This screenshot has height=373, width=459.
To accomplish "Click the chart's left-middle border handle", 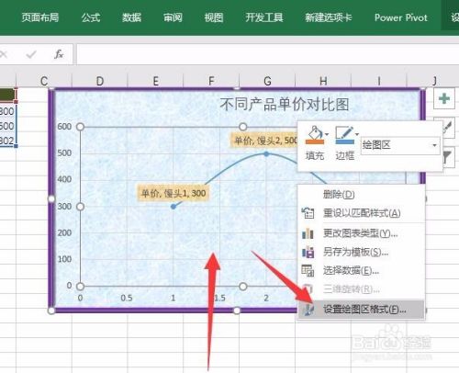I will (51, 199).
